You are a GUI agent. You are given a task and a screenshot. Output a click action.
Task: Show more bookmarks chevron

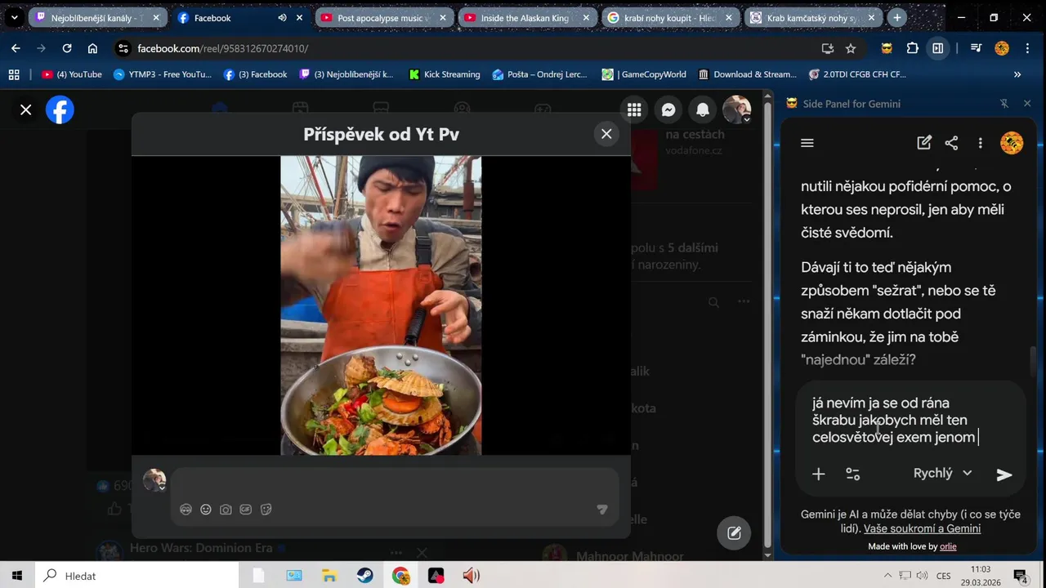click(x=1017, y=74)
